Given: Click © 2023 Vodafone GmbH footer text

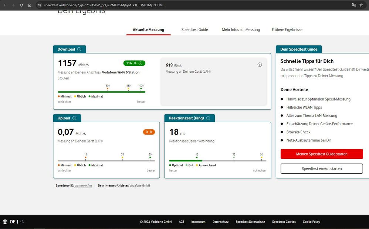Looking at the screenshot, I should (156, 222).
